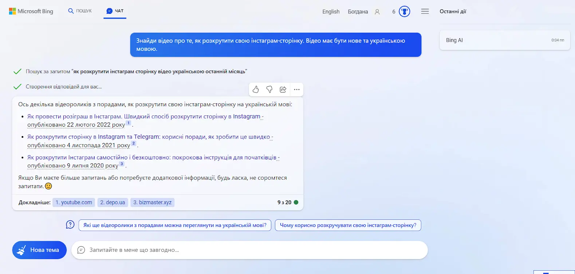Open source 2. depo.ua
575x274 pixels.
pyautogui.click(x=113, y=202)
